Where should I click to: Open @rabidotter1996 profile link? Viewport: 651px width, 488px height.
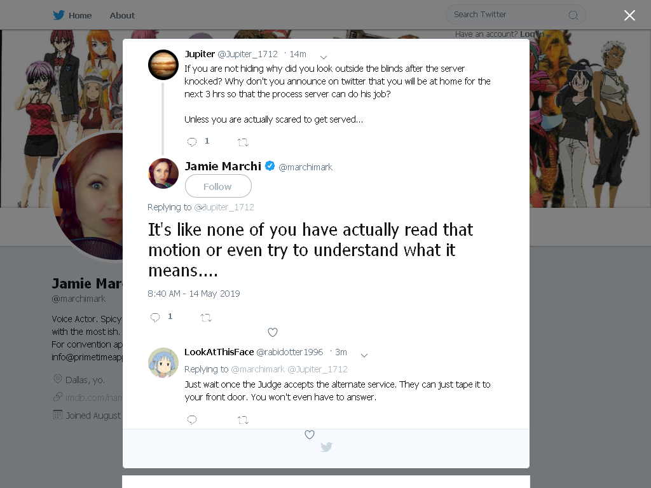click(x=290, y=352)
